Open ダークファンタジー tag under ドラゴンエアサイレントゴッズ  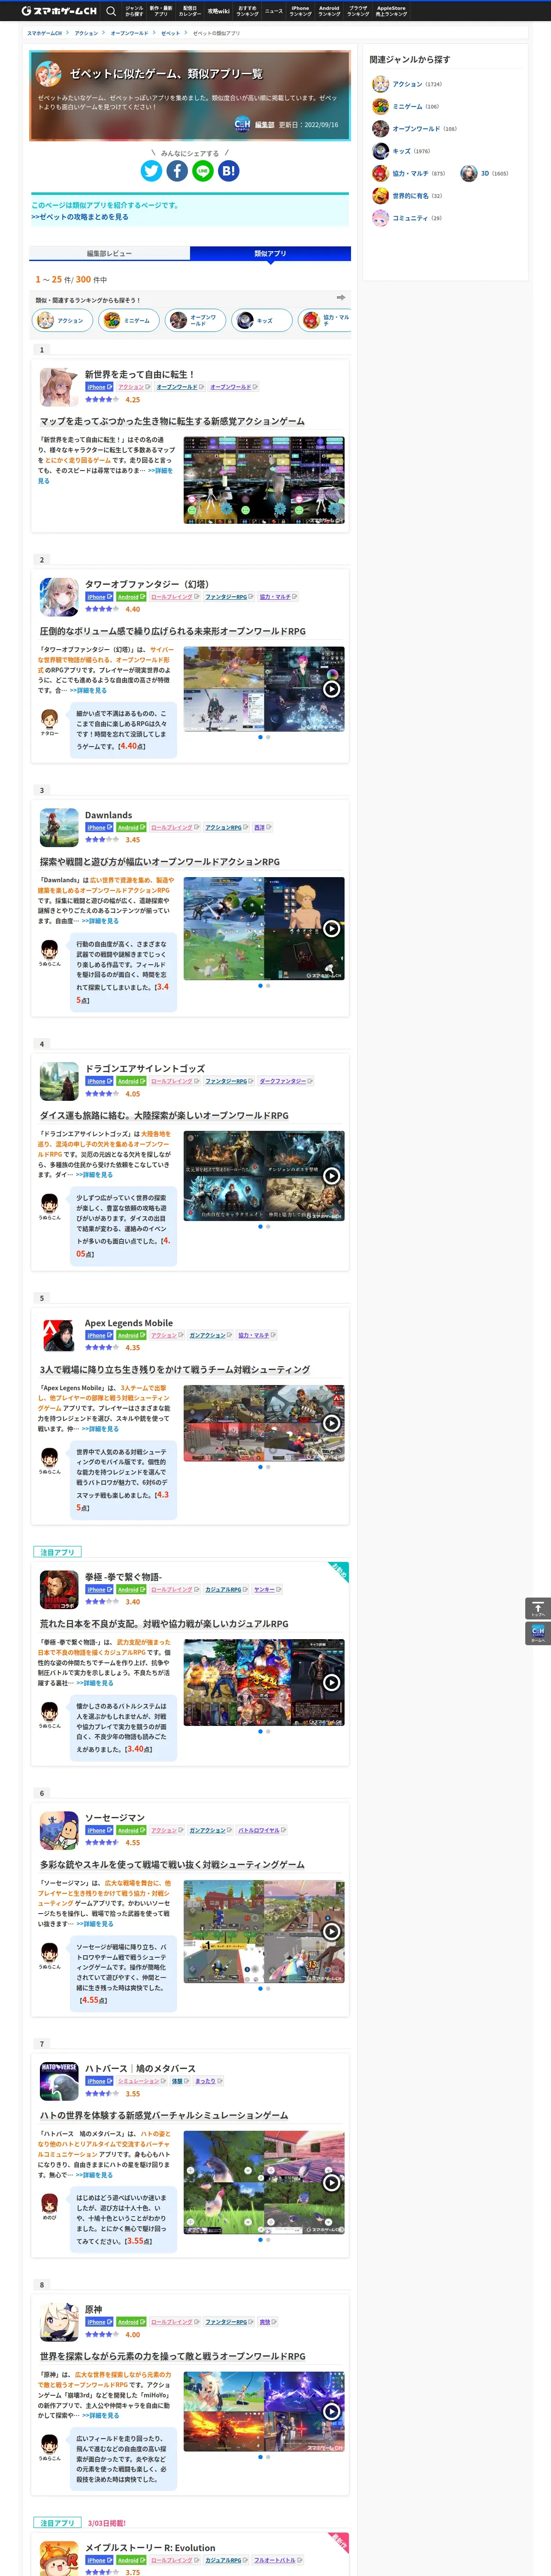285,1081
